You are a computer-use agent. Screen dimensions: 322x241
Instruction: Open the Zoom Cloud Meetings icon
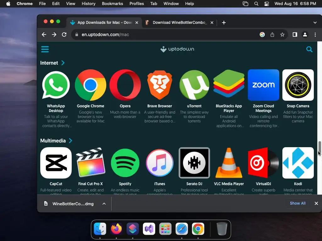click(x=264, y=85)
